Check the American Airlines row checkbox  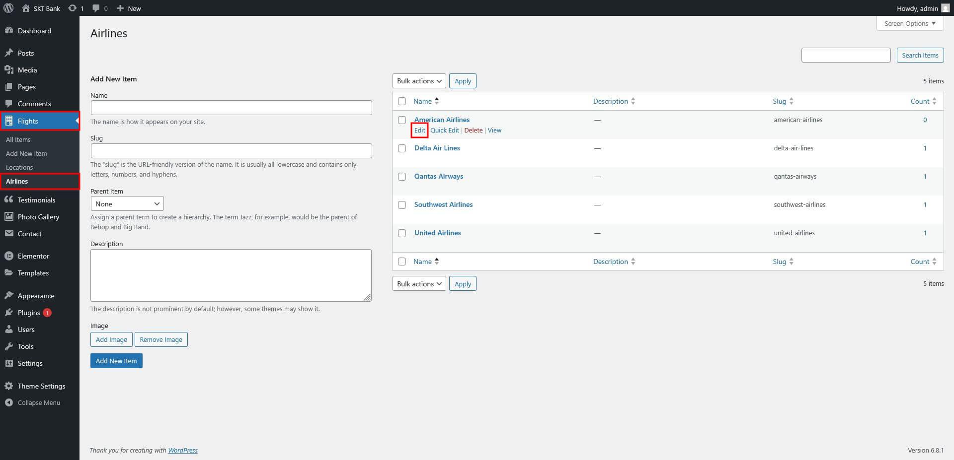pos(402,120)
